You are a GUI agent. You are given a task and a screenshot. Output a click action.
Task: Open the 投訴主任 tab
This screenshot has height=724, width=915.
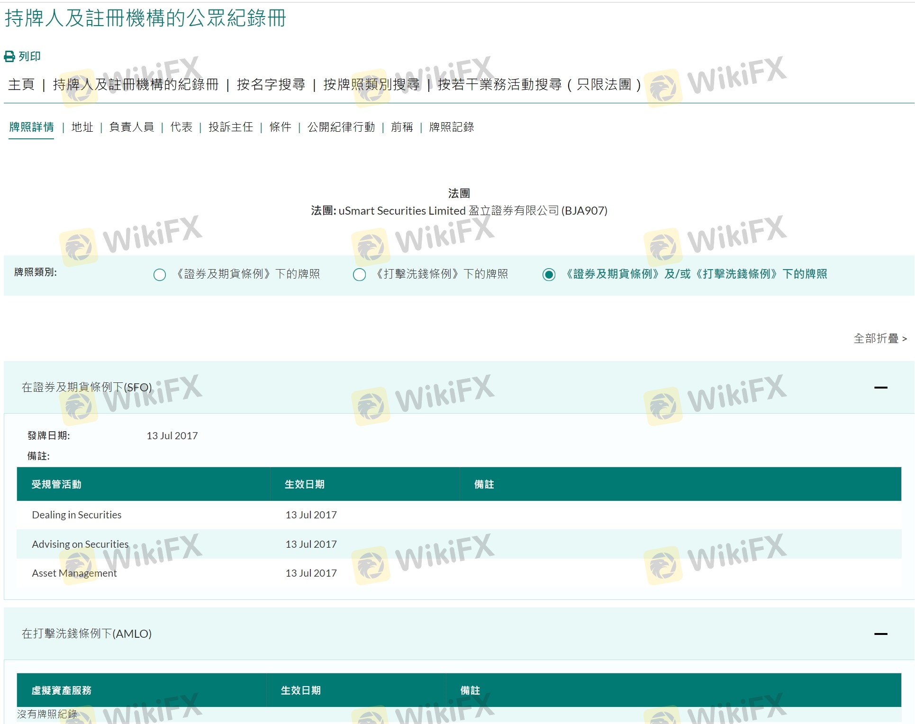[231, 127]
